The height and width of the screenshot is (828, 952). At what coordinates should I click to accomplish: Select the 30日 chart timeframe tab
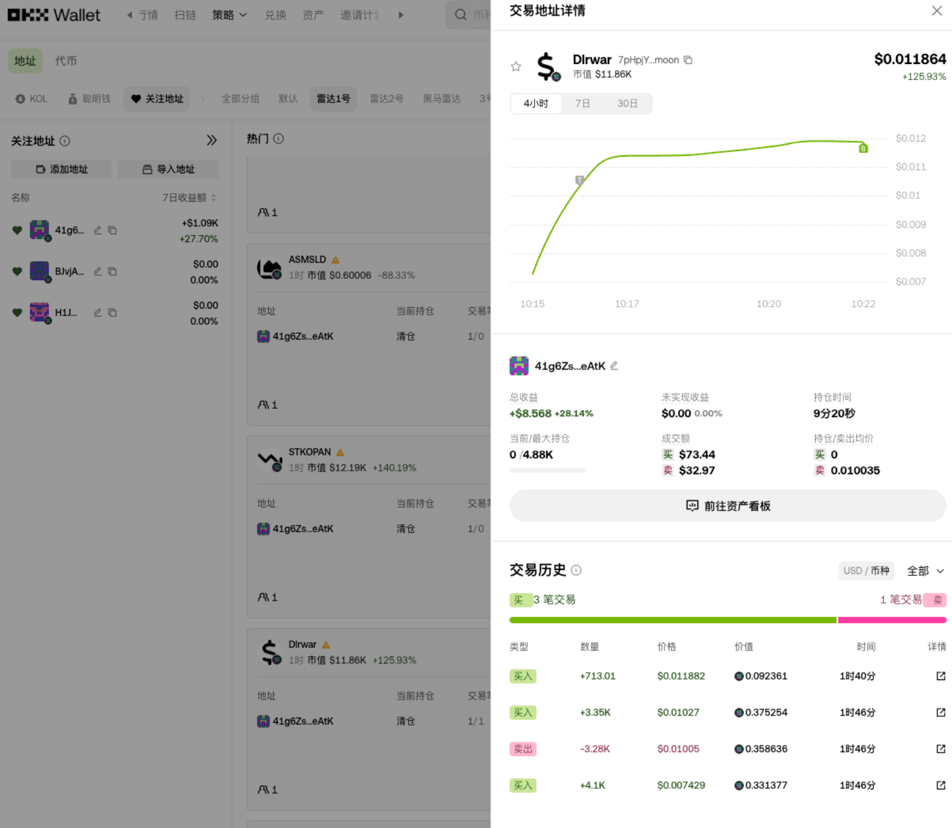pos(627,104)
